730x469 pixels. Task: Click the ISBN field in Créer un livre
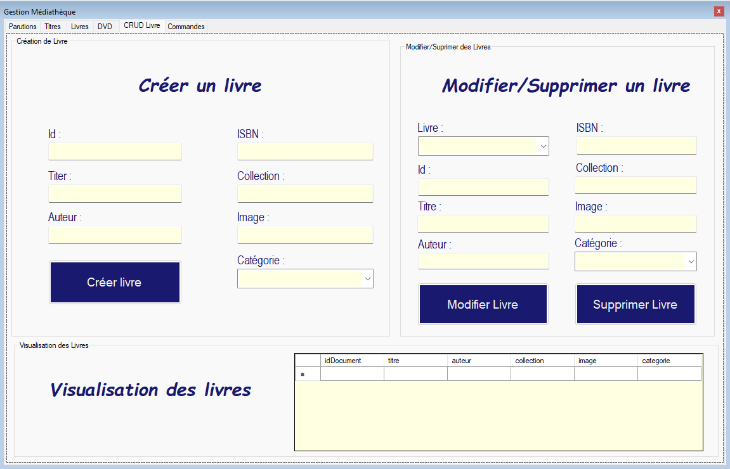click(x=305, y=151)
